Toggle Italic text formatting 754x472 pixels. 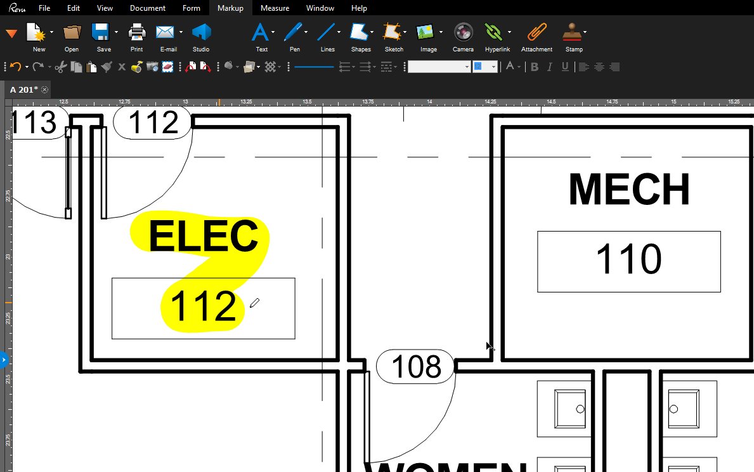550,67
